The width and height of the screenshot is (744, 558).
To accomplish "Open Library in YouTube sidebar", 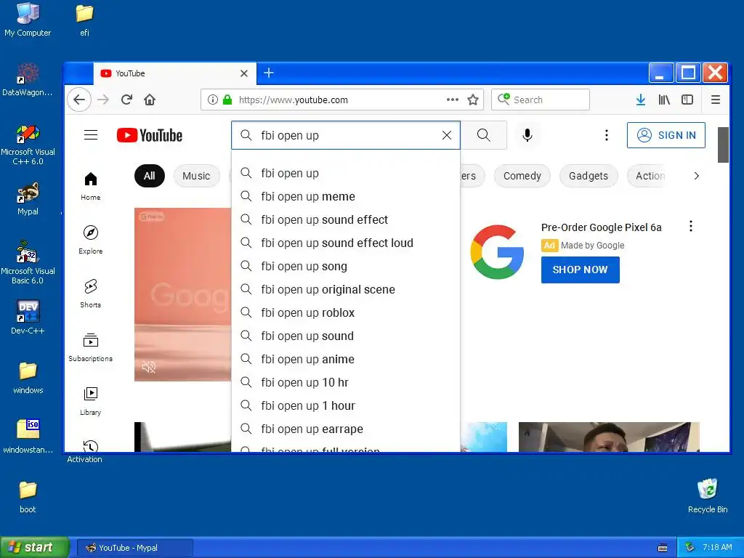I will pyautogui.click(x=91, y=400).
